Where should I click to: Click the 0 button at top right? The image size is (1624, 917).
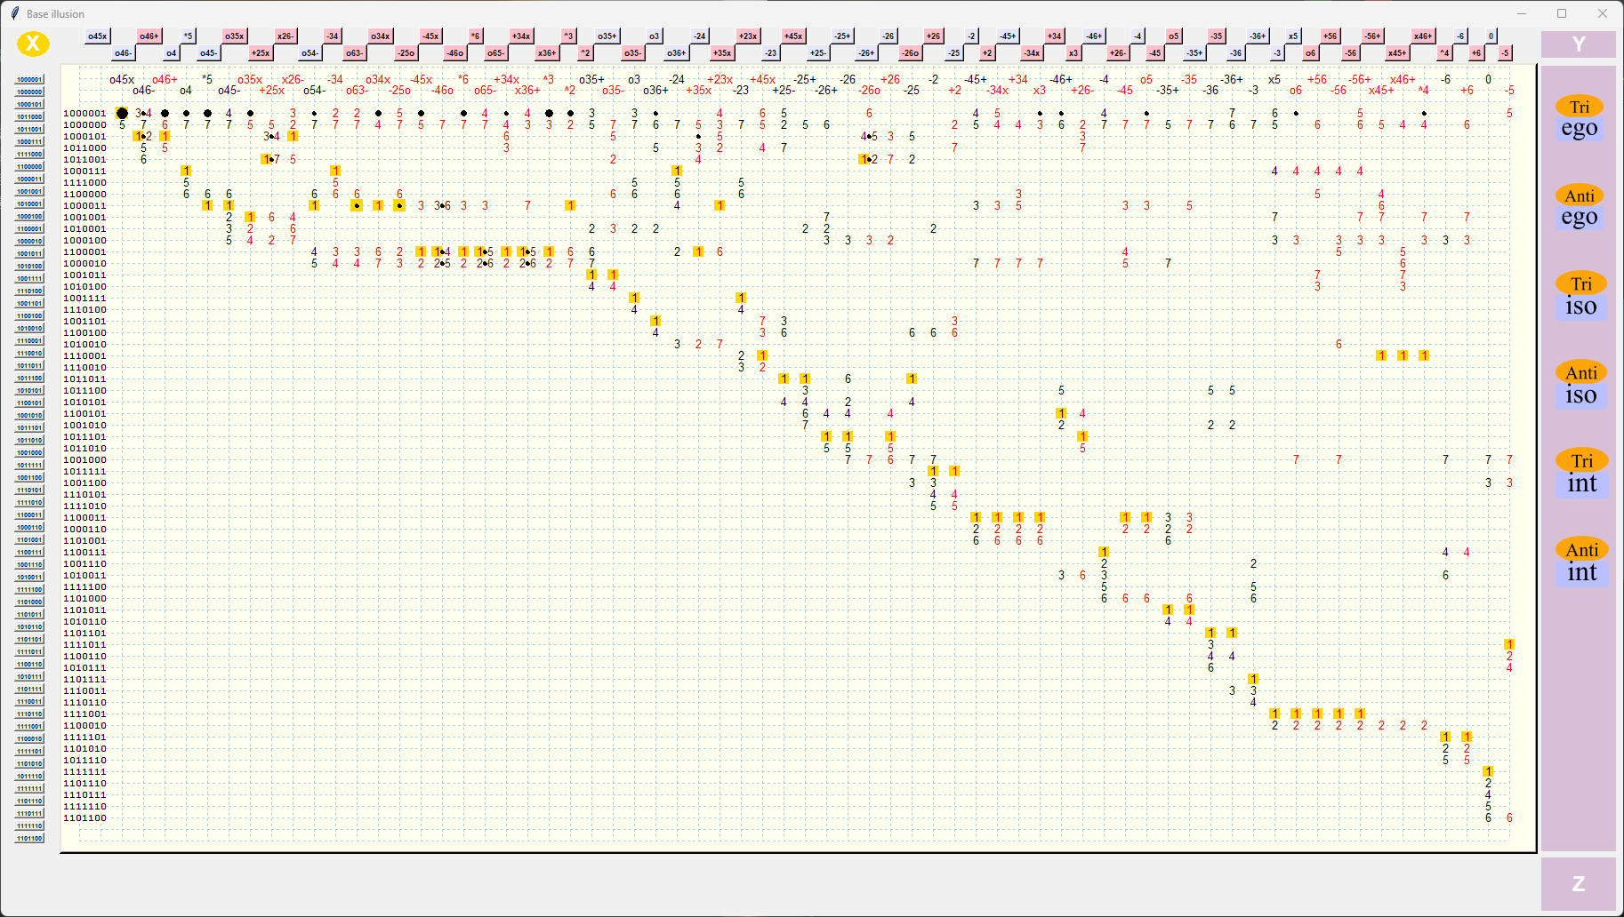pyautogui.click(x=1492, y=36)
